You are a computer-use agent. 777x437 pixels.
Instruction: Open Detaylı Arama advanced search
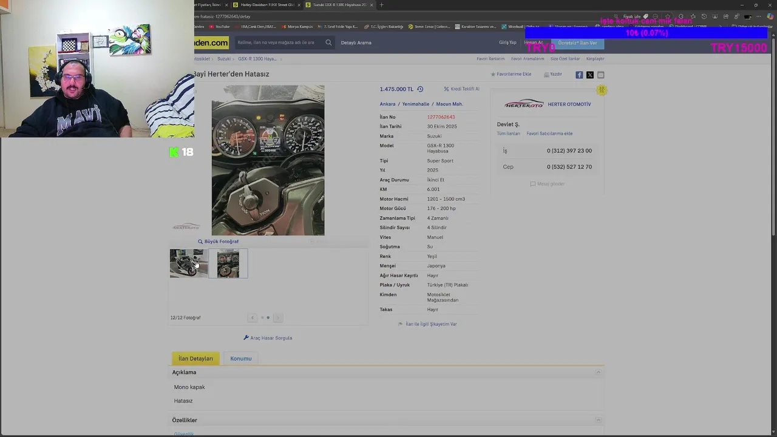pos(356,42)
